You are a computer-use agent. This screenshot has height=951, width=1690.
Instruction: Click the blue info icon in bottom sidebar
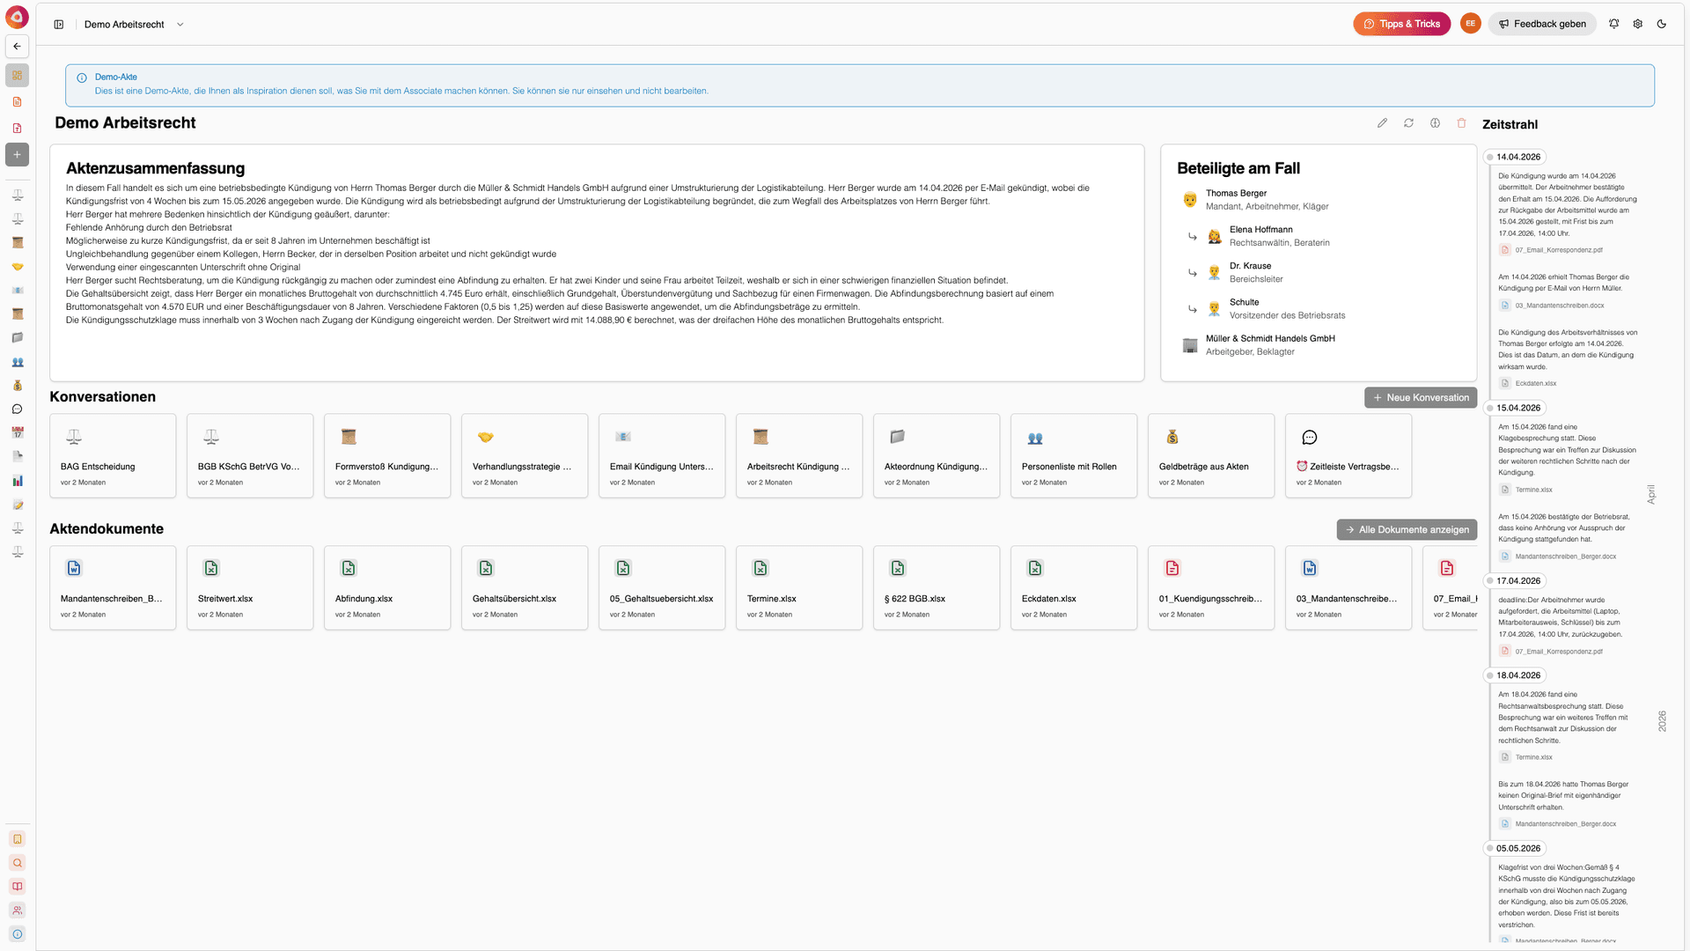point(17,934)
